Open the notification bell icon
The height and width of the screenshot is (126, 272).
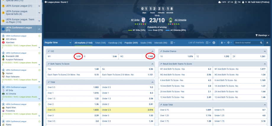click(222, 43)
